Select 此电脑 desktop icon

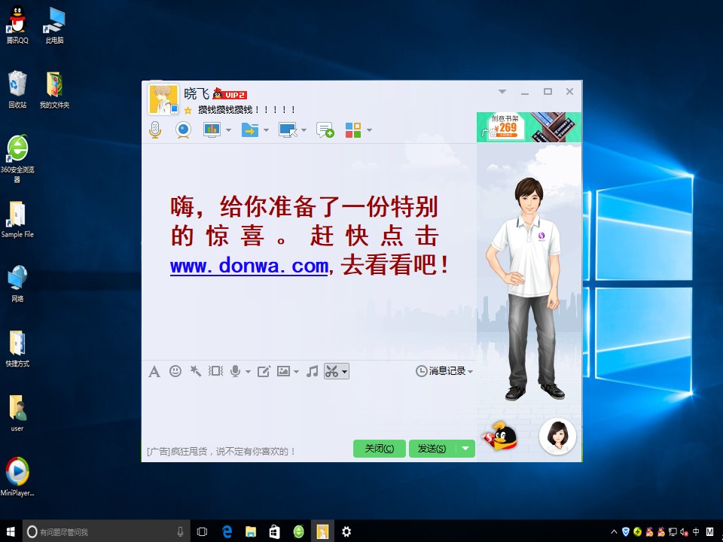pyautogui.click(x=54, y=26)
